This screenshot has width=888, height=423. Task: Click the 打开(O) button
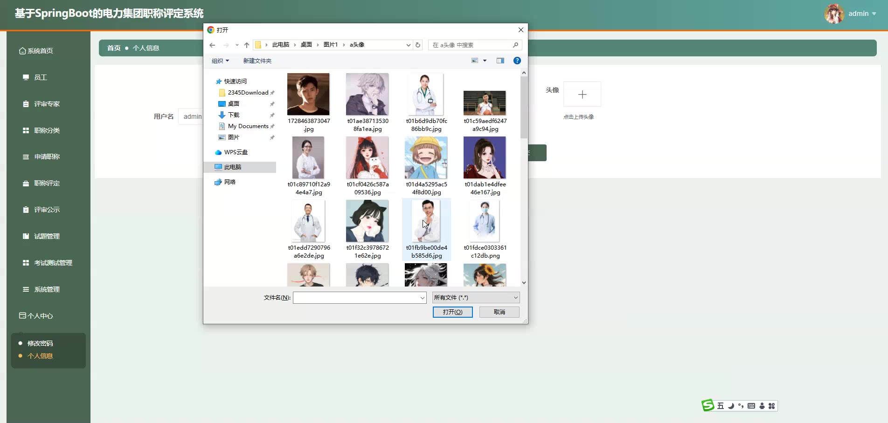coord(452,312)
